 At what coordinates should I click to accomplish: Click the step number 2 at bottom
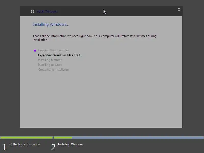pos(53,147)
